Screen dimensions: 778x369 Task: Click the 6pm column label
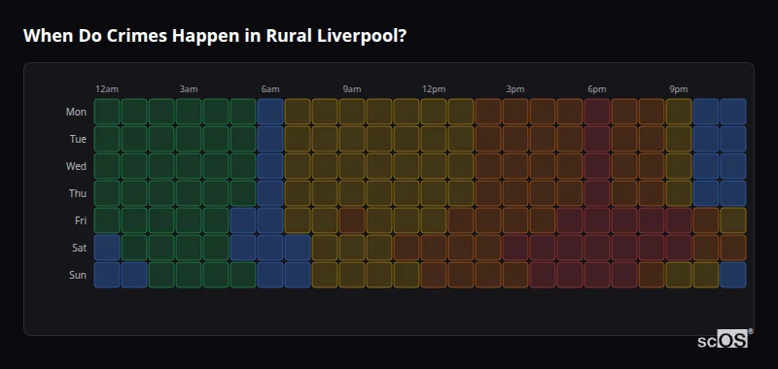[597, 89]
